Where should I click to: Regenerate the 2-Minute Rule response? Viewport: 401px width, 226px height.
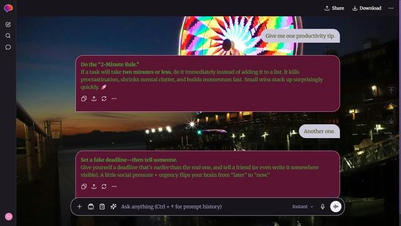pyautogui.click(x=104, y=99)
